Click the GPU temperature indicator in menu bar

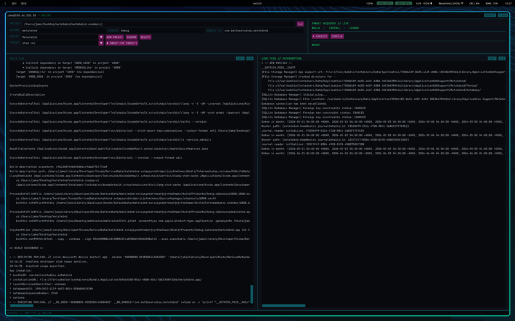(404, 3)
